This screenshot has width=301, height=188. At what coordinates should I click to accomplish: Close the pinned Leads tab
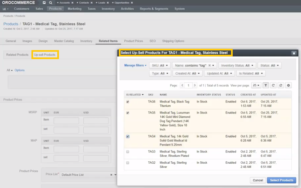coord(108,3)
